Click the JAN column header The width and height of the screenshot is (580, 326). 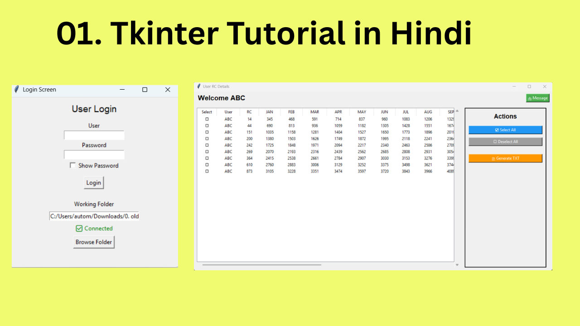tap(270, 112)
